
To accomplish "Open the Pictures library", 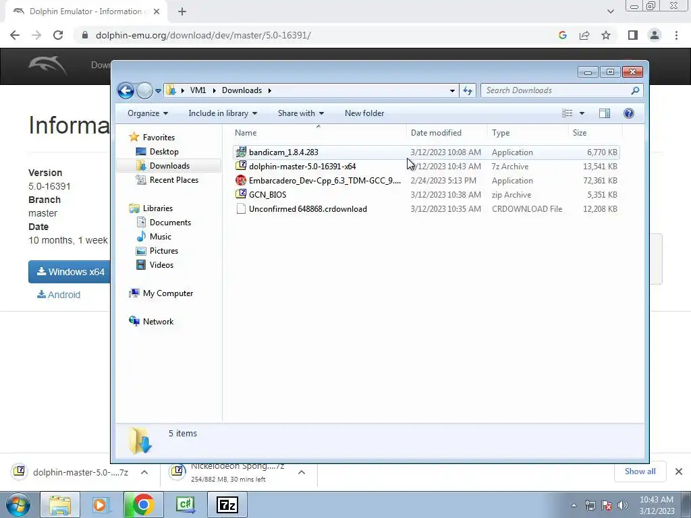I will point(163,251).
